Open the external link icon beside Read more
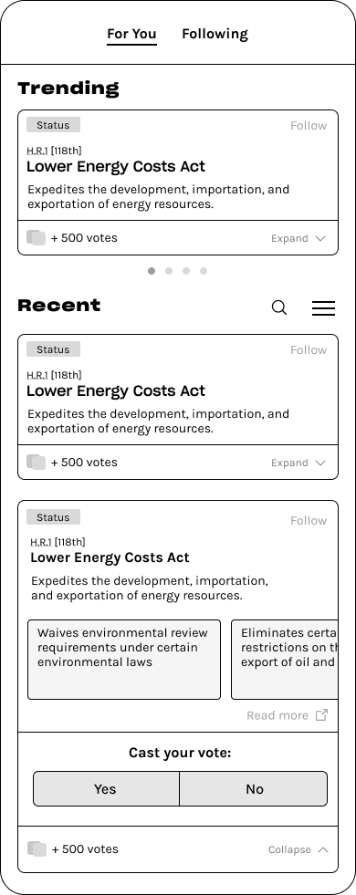 322,714
